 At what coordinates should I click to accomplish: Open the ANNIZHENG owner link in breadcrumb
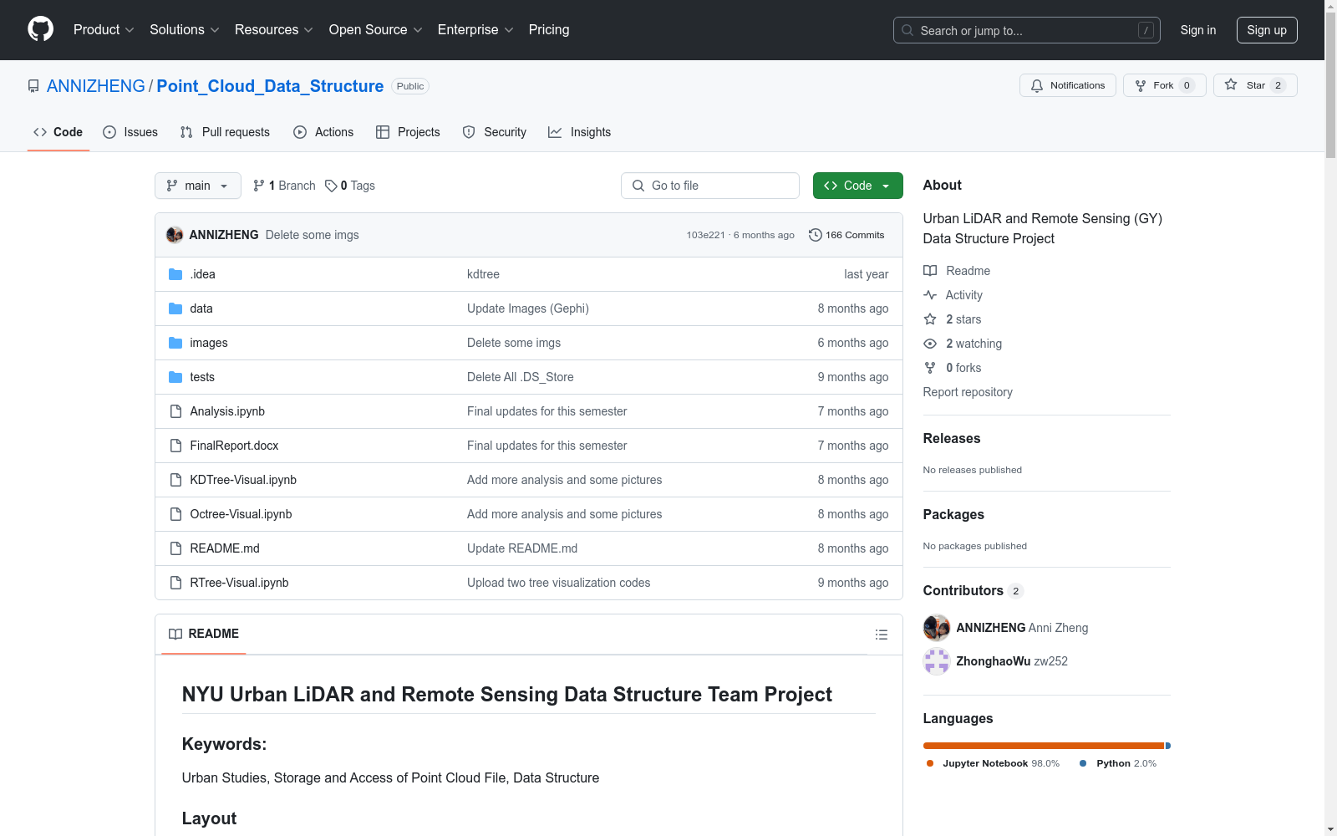pyautogui.click(x=96, y=86)
